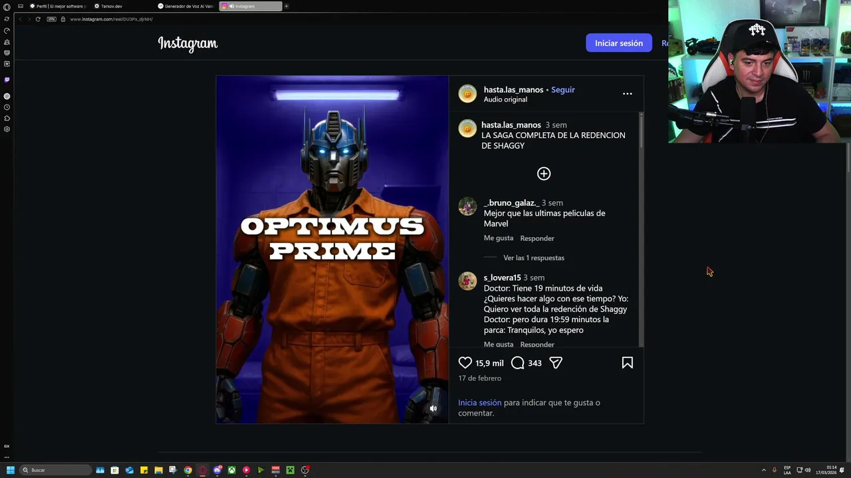Click the address bar URL
Screen dimensions: 851x478
(111, 19)
